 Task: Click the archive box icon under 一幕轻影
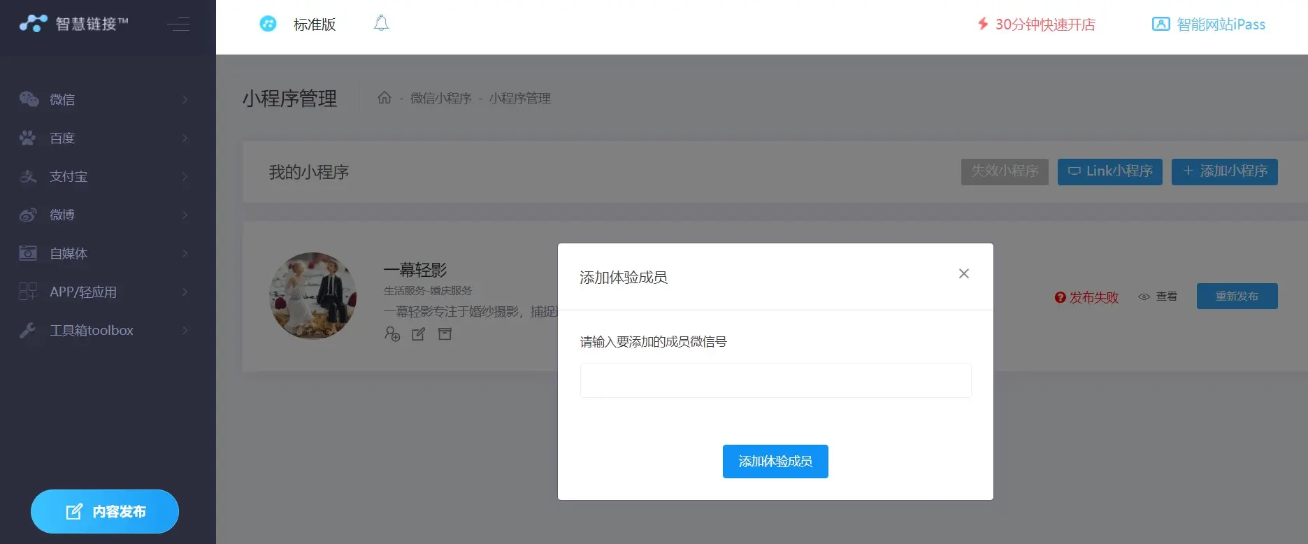coord(445,334)
